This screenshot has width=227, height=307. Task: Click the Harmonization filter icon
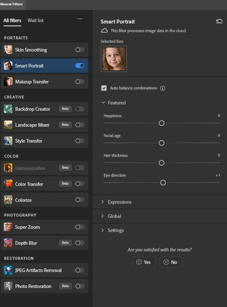pos(8,168)
